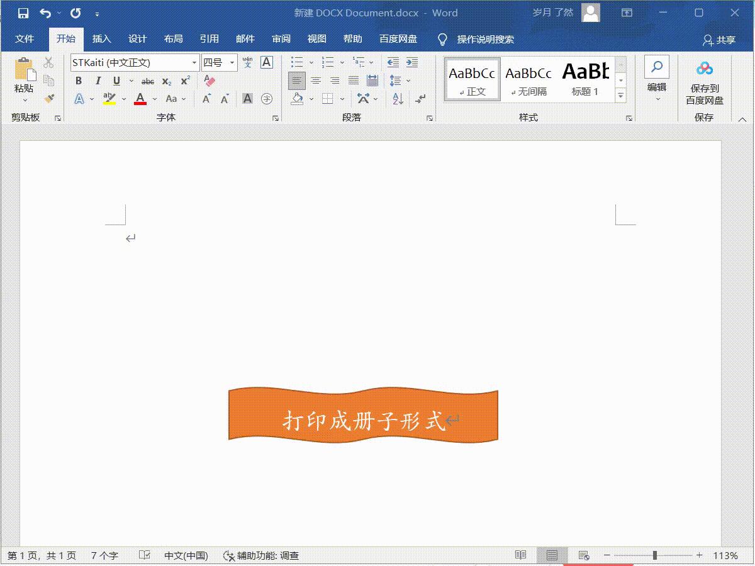Open the Sort tool in Paragraph group
The width and height of the screenshot is (755, 566).
pyautogui.click(x=398, y=99)
